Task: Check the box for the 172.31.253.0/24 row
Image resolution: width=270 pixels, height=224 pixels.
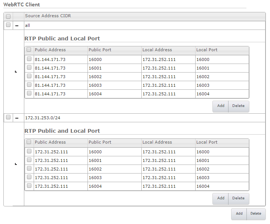Action: 8,117
